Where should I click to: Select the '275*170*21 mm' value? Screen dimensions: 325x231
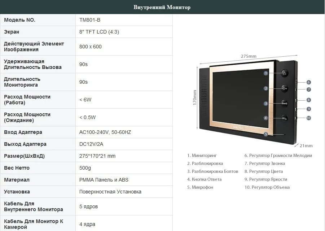pyautogui.click(x=97, y=156)
